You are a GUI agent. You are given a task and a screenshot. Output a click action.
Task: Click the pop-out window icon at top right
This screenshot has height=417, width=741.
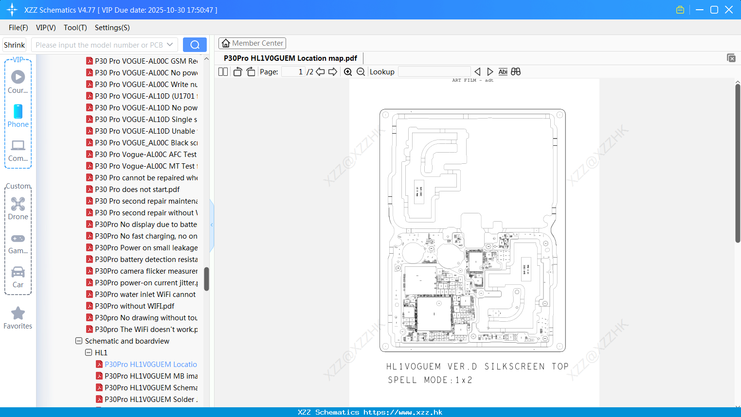[731, 58]
